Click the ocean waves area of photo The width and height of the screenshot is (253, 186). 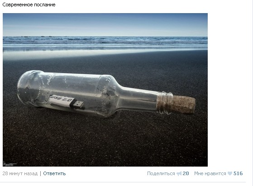pyautogui.click(x=105, y=41)
